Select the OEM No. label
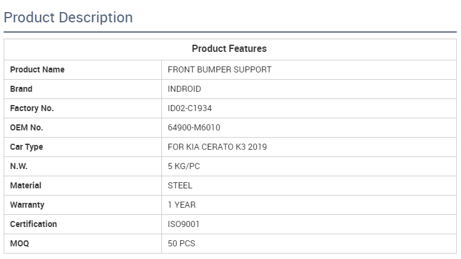Screen dimensions: 461x259 [27, 127]
